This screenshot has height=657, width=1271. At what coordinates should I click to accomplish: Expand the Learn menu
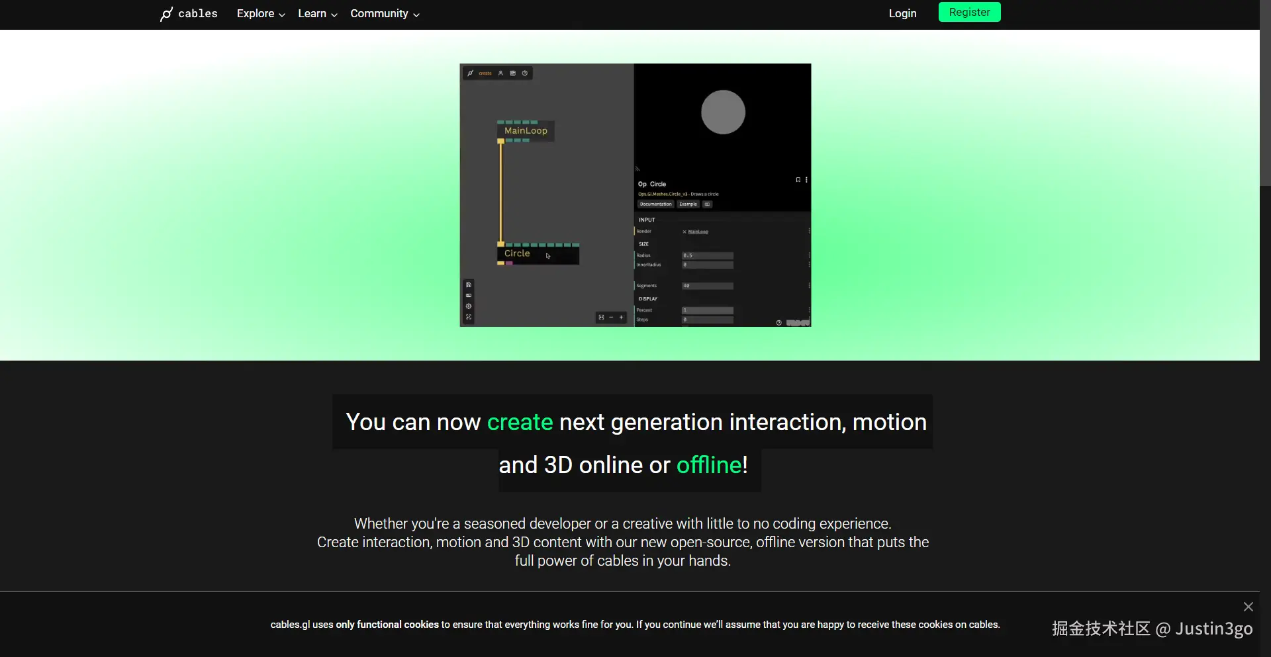click(x=318, y=14)
